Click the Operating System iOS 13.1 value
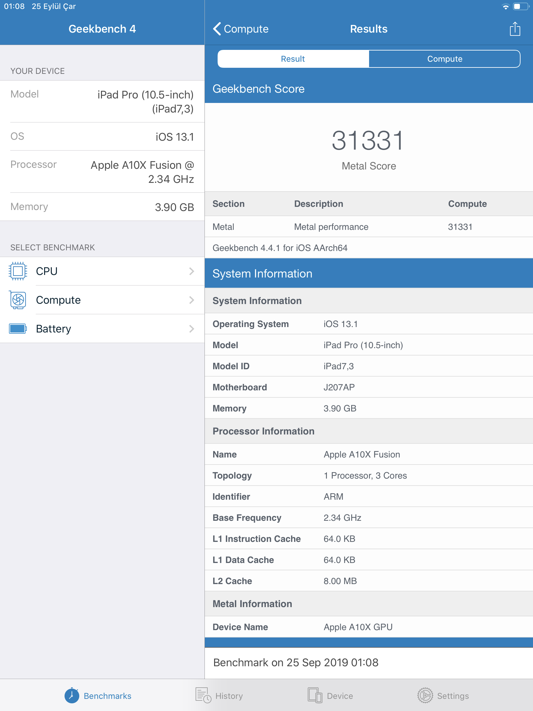 341,324
